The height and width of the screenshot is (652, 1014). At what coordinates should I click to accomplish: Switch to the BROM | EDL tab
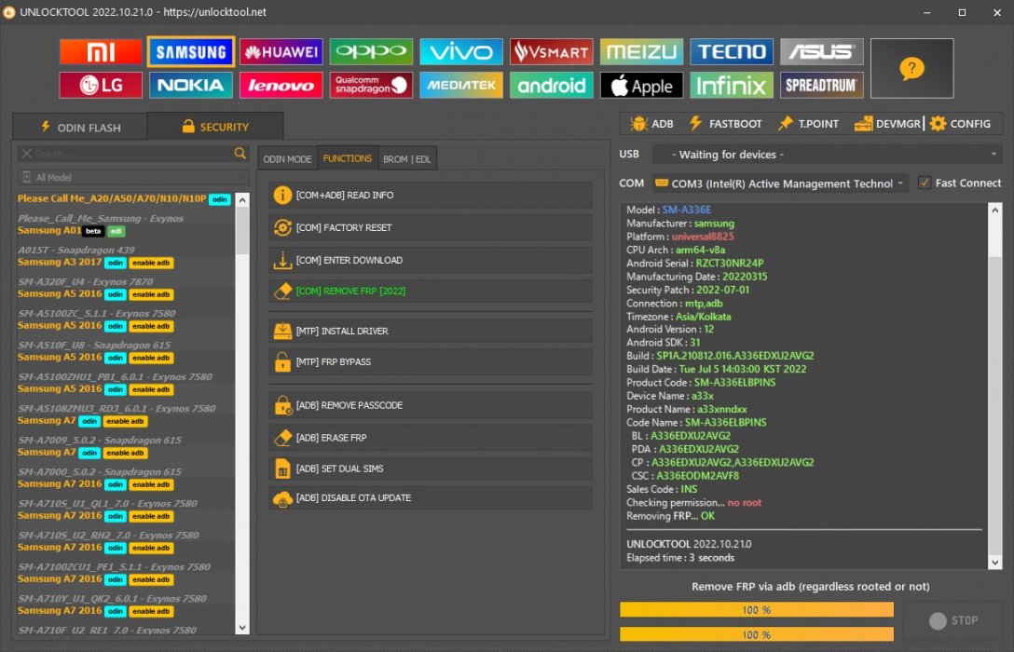point(406,159)
